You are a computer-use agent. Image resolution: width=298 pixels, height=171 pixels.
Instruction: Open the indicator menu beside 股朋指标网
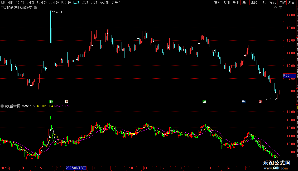pyautogui.click(x=2, y=106)
